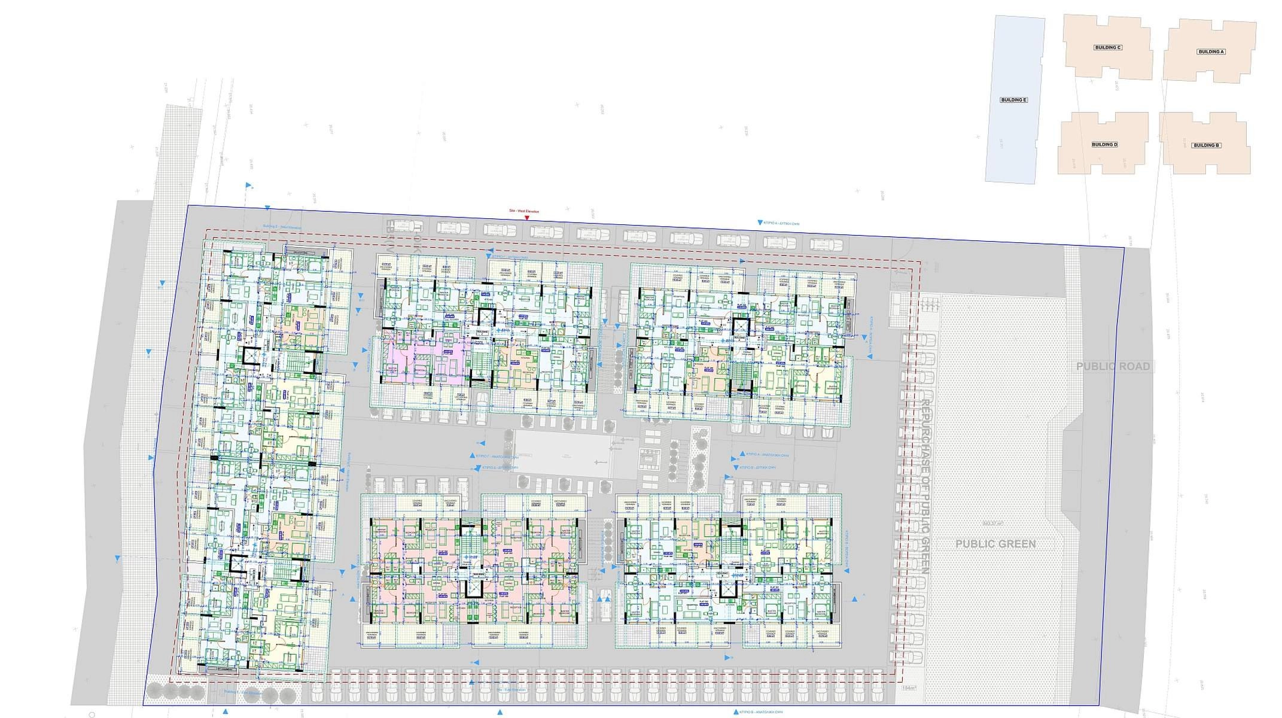The height and width of the screenshot is (718, 1282).
Task: Click the ΚΤΙΡΙΟ Β - ΑΝΑΤΟΛΙΚΗ ΟΨΗ arrow at bottom
Action: (x=735, y=713)
